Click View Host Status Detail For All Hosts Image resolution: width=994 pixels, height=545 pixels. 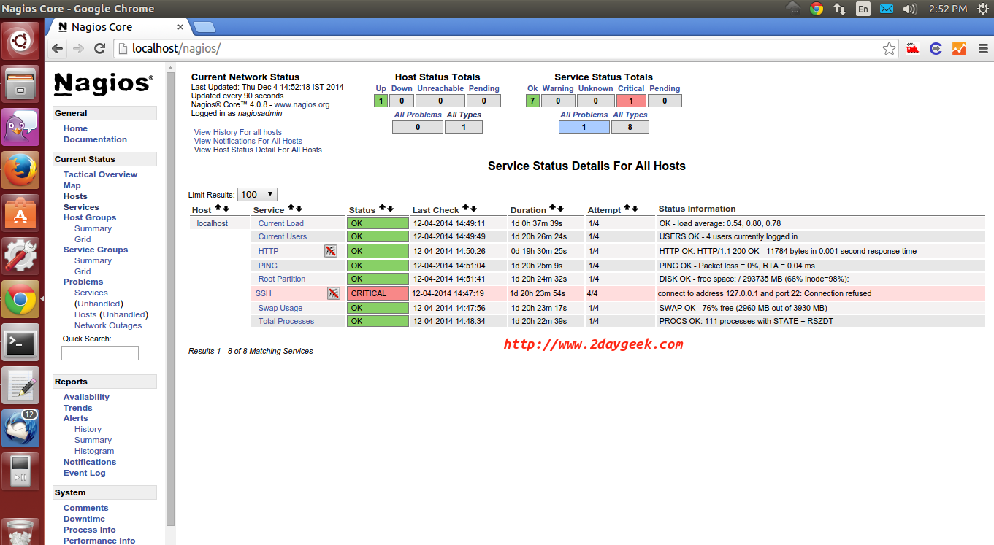click(258, 150)
